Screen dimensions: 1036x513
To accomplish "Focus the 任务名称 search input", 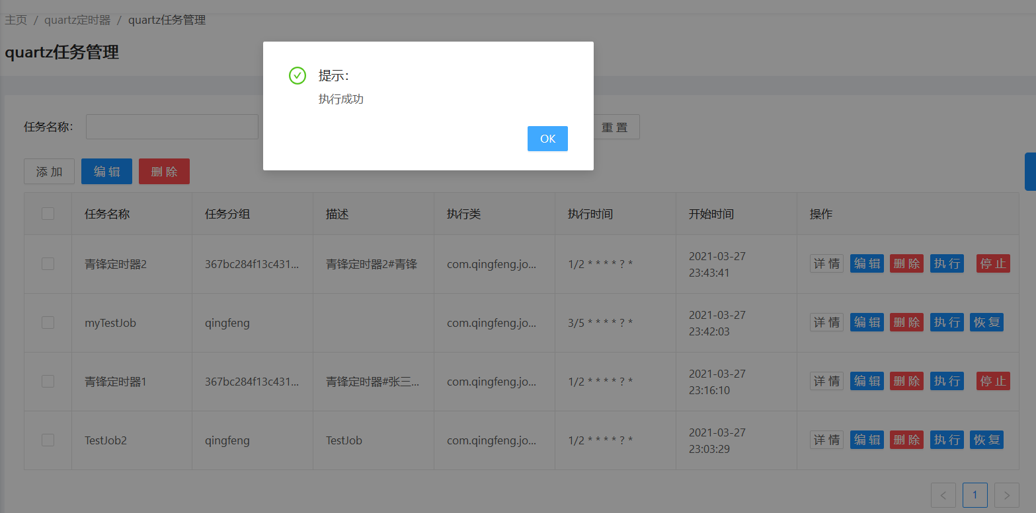I will click(172, 127).
